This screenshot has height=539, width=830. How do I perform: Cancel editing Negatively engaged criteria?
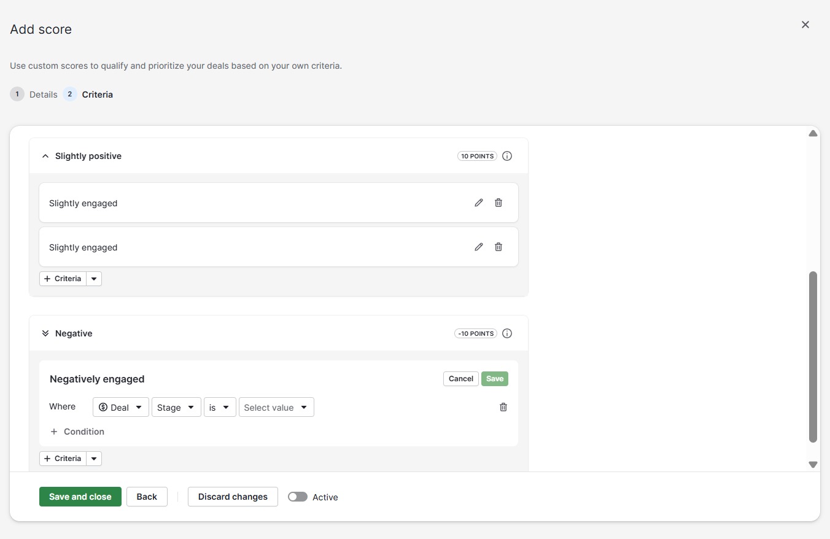460,379
